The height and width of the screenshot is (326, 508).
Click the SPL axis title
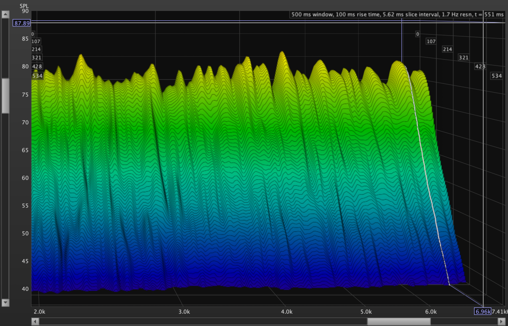(25, 6)
